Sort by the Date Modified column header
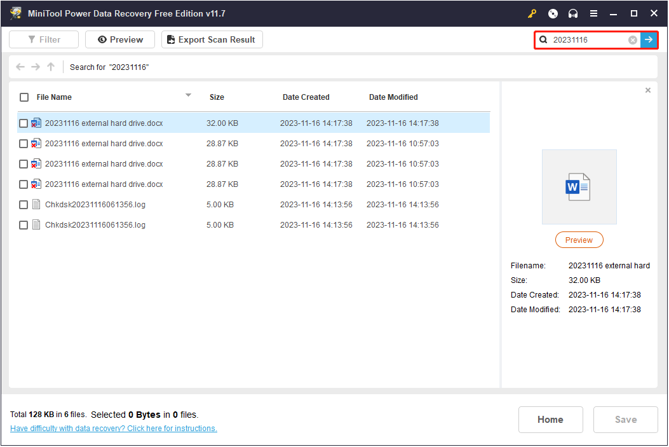Image resolution: width=669 pixels, height=447 pixels. [x=393, y=97]
